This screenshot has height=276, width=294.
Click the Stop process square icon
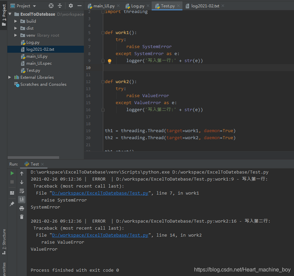pyautogui.click(x=12, y=182)
